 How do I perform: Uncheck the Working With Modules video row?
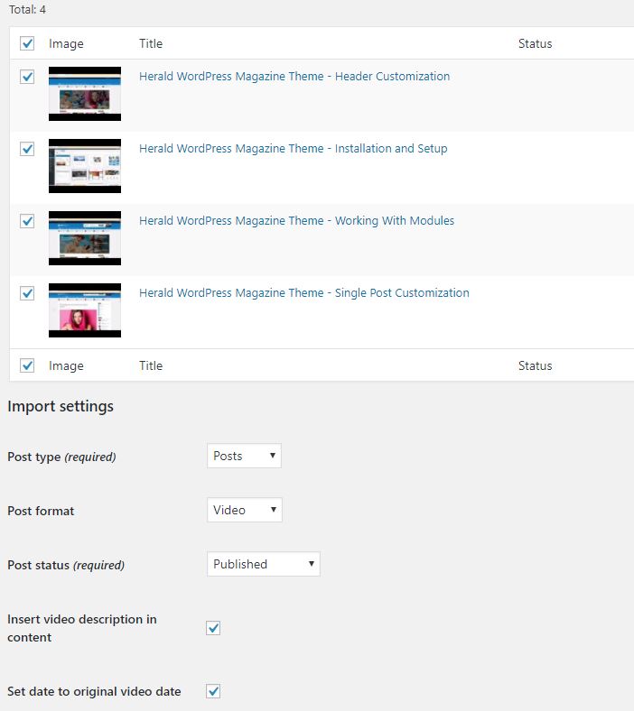click(27, 221)
